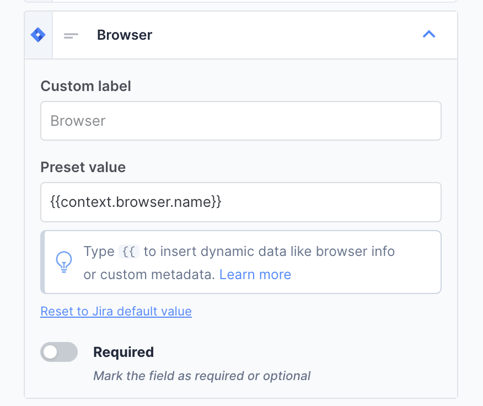Click the 'or custom metadata' hint text
This screenshot has width=483, height=406.
point(149,274)
